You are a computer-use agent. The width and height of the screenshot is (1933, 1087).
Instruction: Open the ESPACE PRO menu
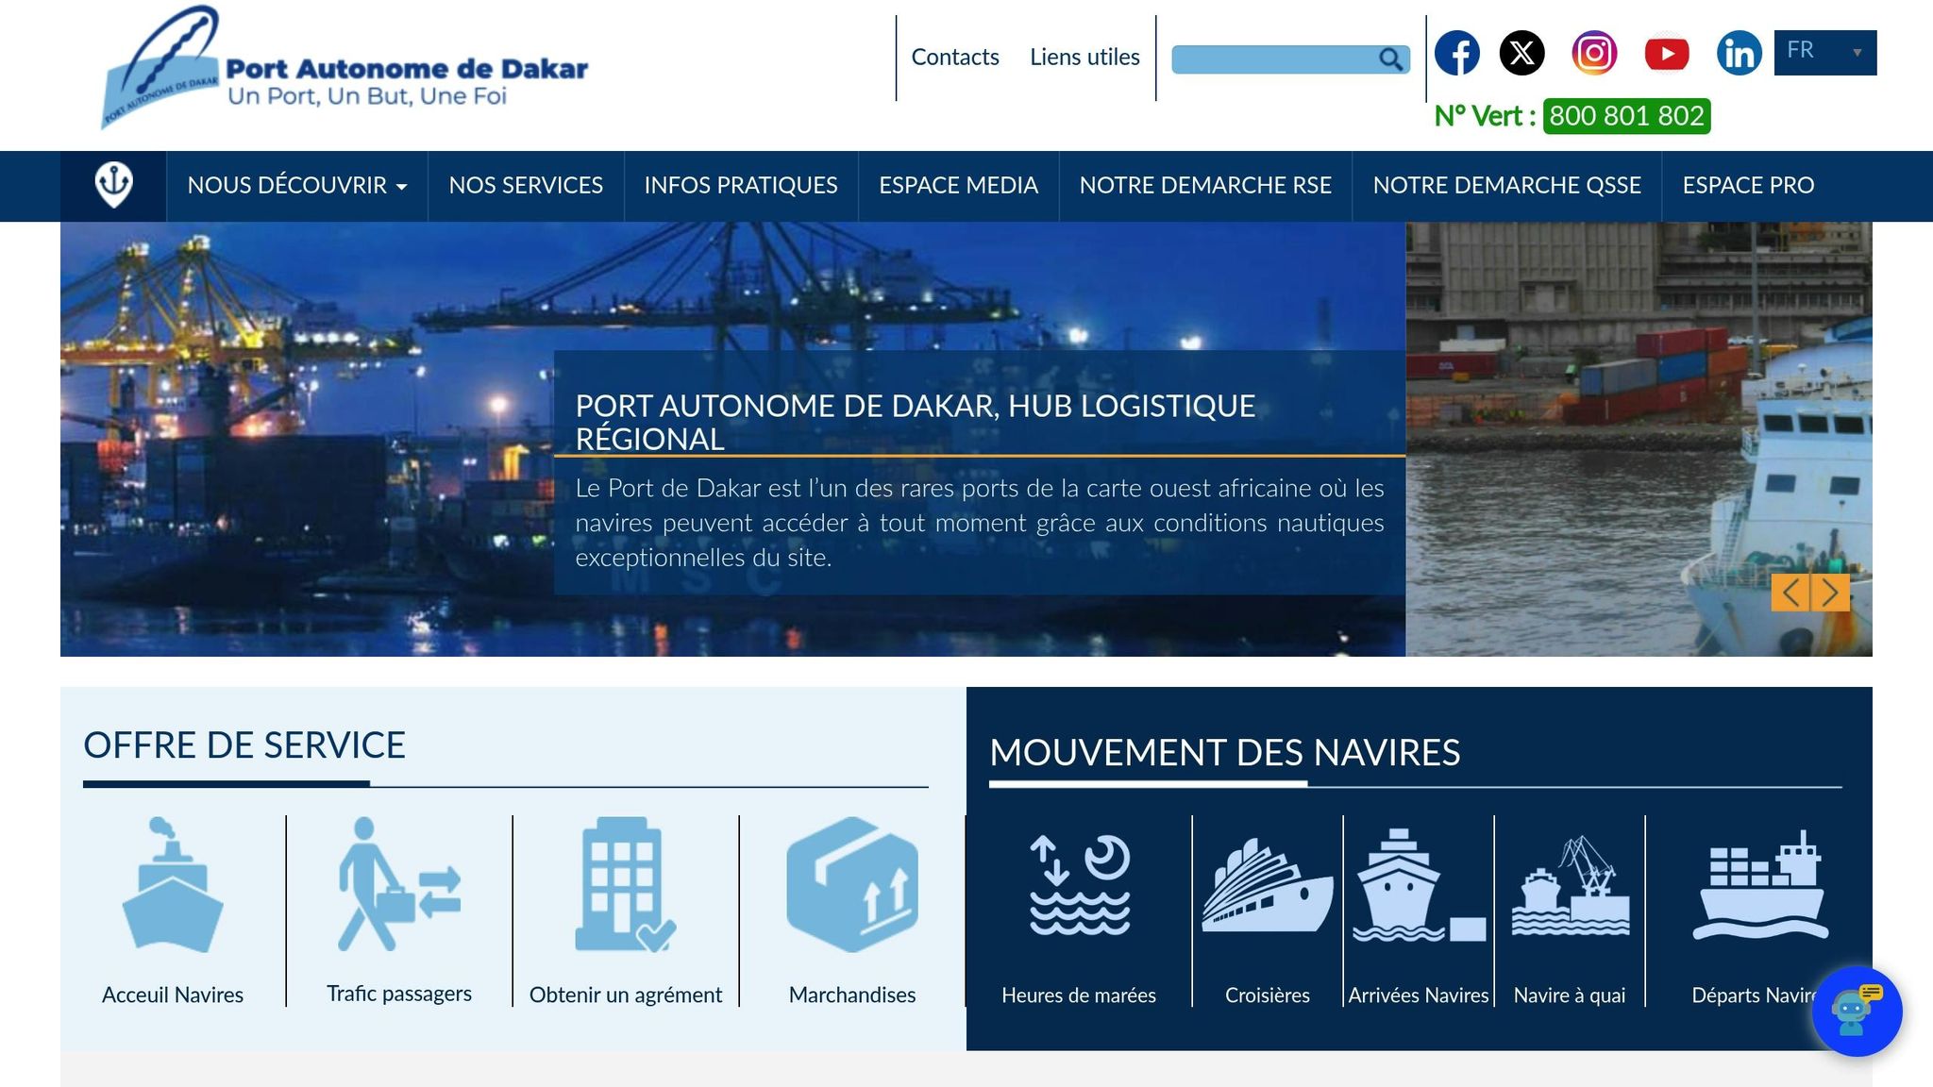tap(1748, 186)
